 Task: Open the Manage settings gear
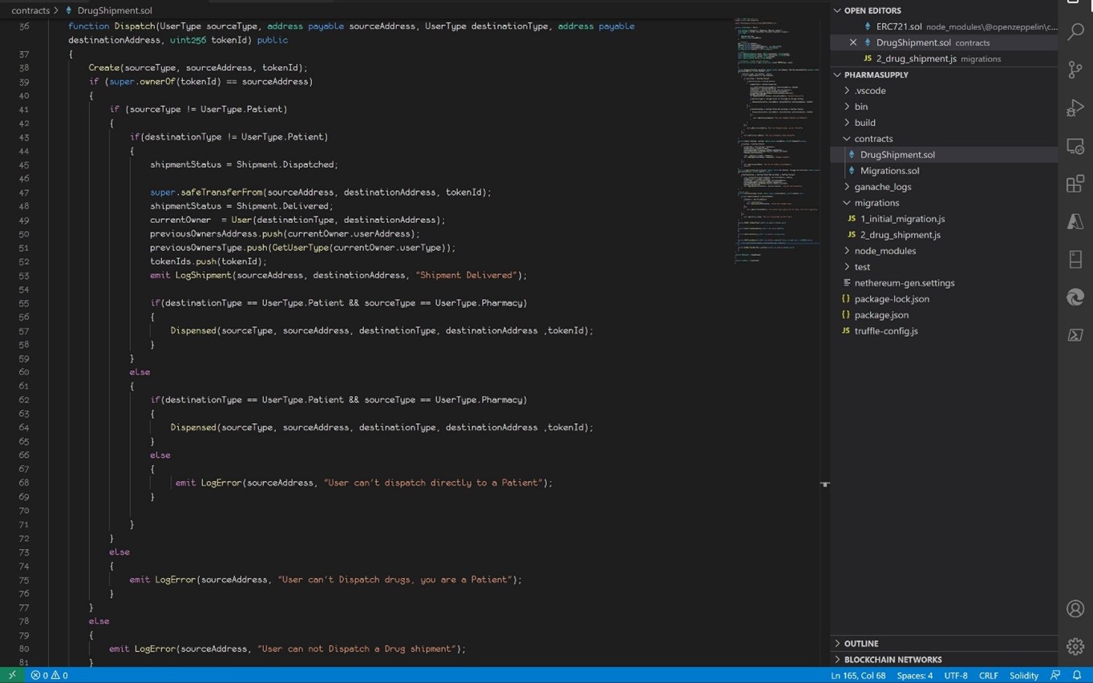tap(1075, 645)
